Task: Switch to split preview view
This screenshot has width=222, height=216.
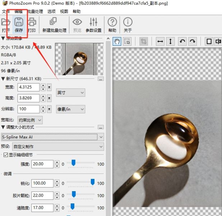Action: pos(218,41)
